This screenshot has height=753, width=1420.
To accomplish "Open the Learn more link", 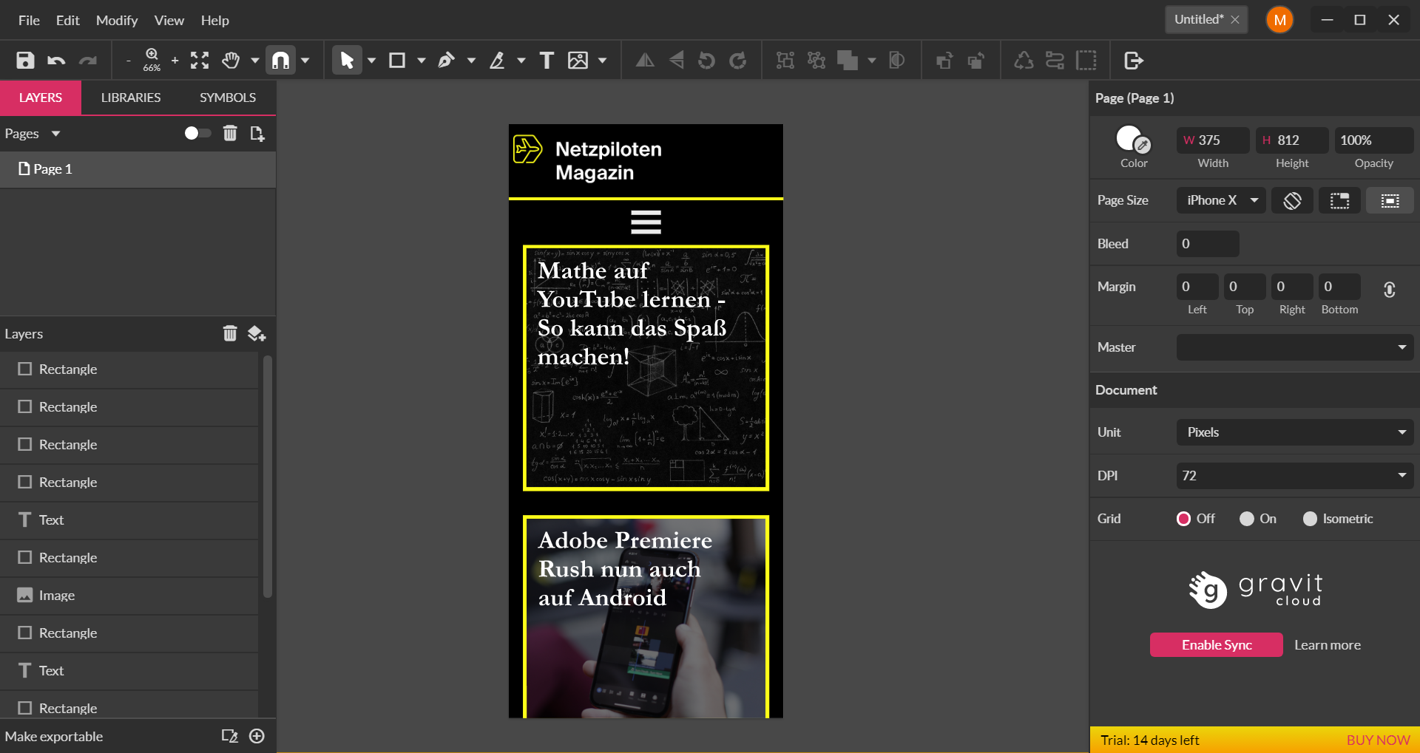I will click(x=1328, y=645).
